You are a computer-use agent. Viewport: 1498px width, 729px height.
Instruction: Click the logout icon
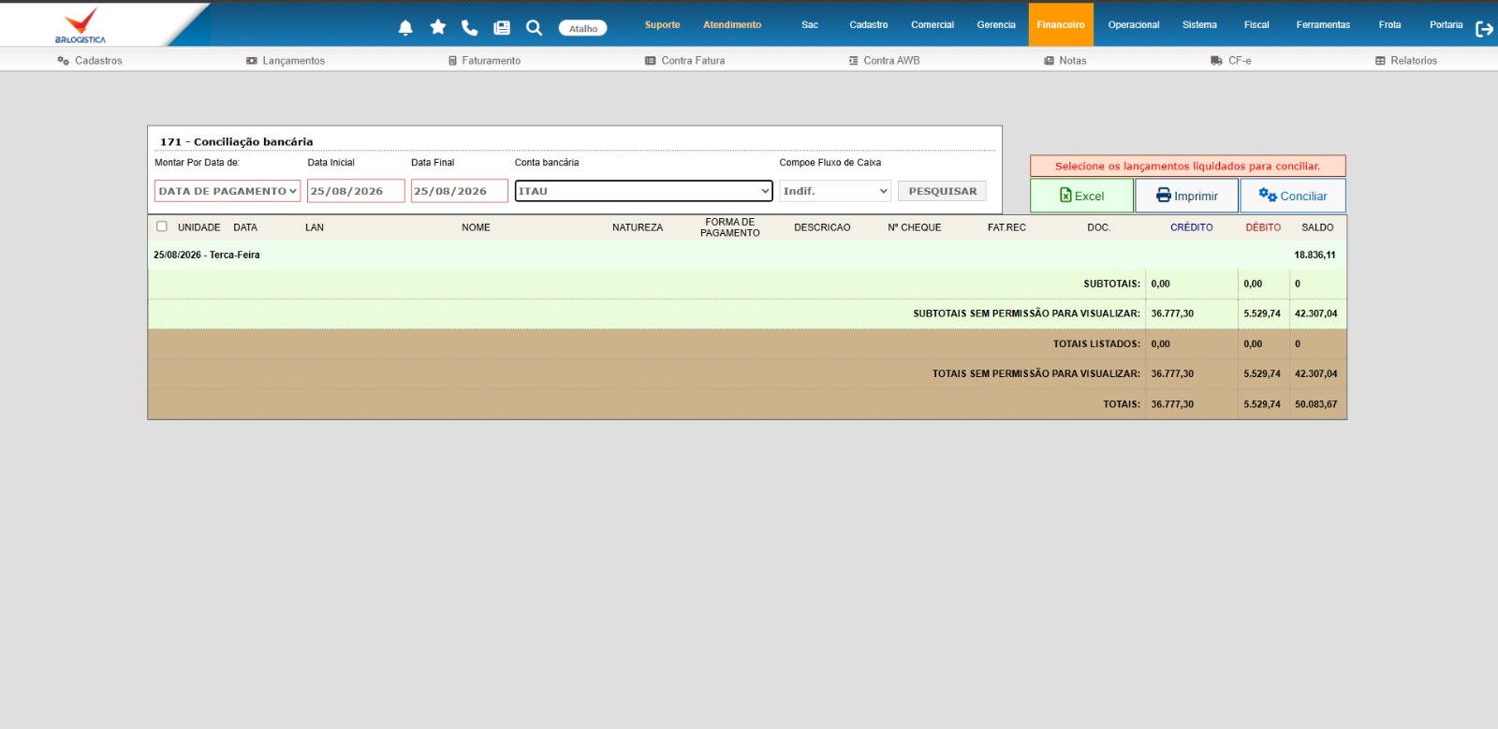[x=1484, y=29]
